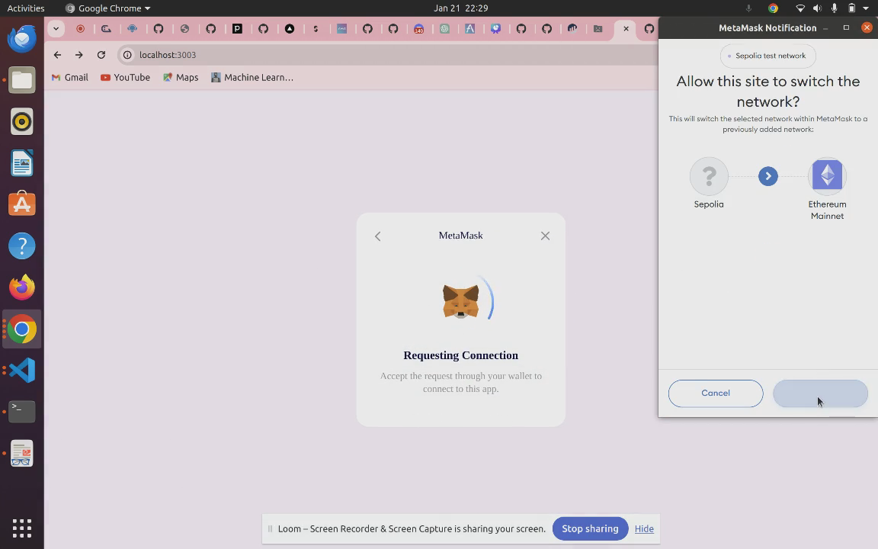Image resolution: width=878 pixels, height=549 pixels.
Task: Maximize the MetaMask Notification window
Action: pos(846,28)
